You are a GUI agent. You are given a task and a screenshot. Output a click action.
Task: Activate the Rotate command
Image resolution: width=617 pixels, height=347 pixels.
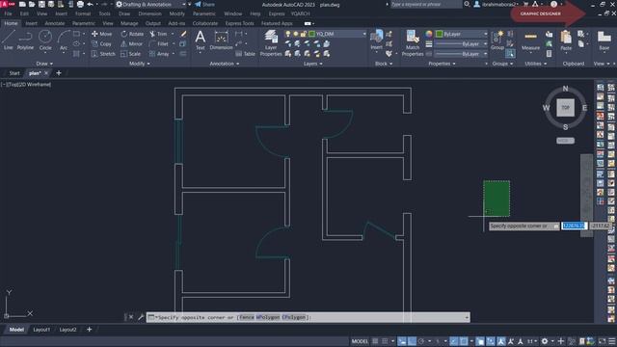132,34
